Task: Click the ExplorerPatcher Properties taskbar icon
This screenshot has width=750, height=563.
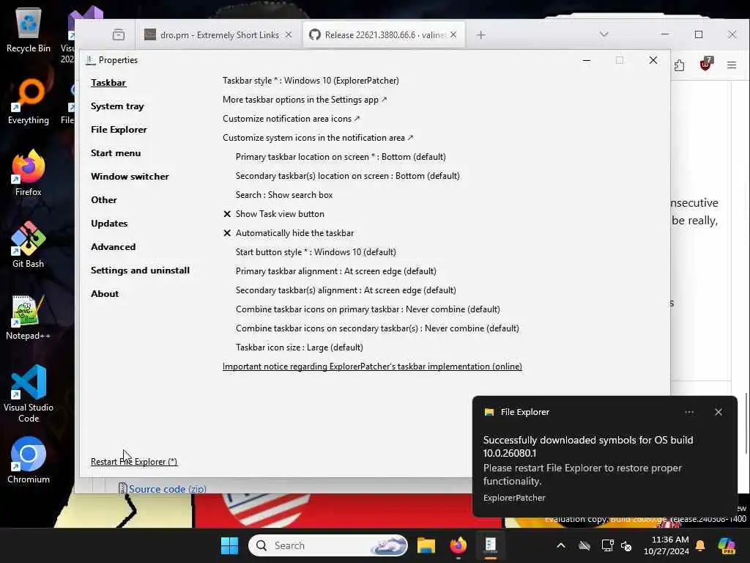Action: tap(490, 545)
